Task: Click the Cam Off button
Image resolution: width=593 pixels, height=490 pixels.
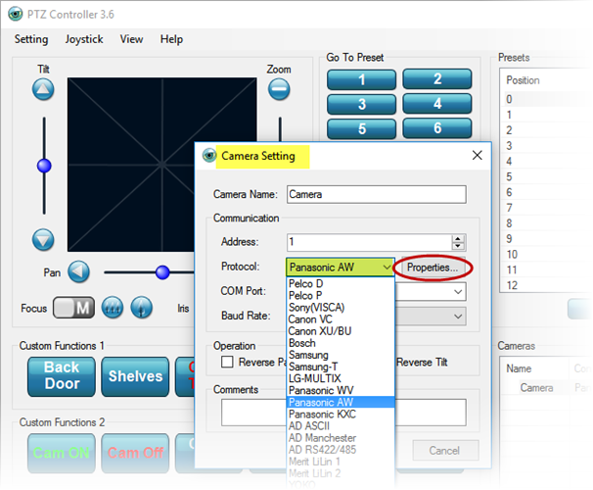Action: point(135,453)
